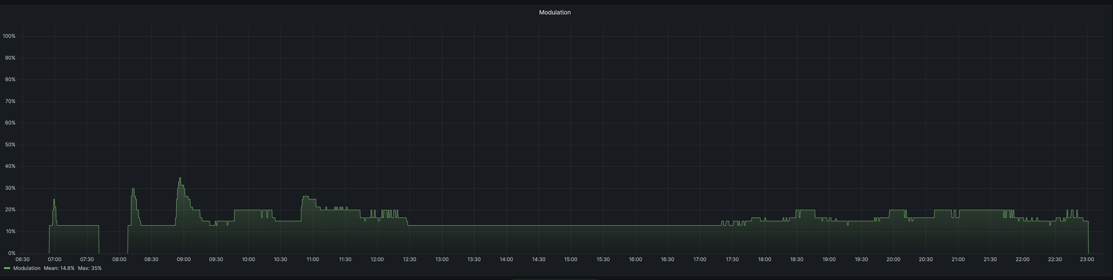Click the 11:00 time axis label
This screenshot has width=1113, height=280.
click(x=313, y=259)
